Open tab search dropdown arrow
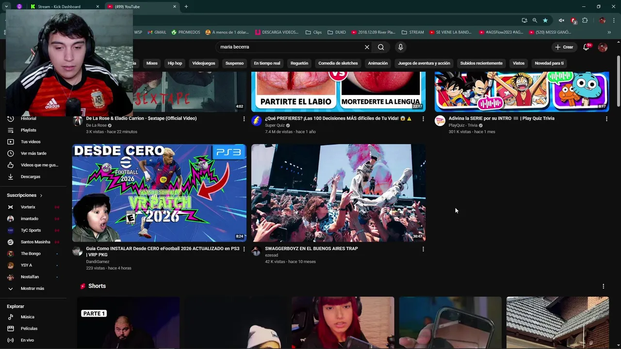 tap(6, 7)
